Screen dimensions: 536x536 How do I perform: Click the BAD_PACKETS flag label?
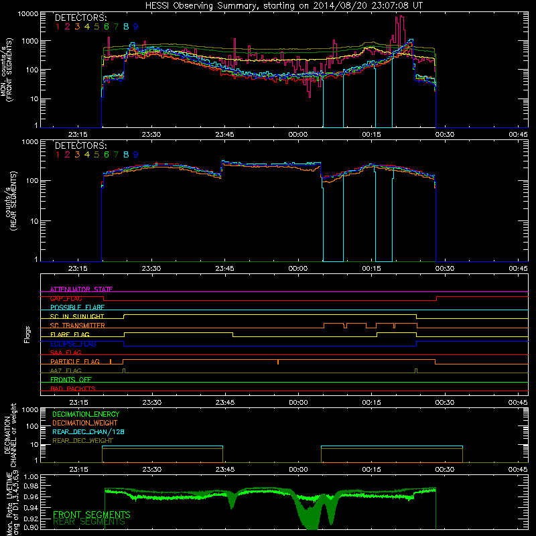73,389
